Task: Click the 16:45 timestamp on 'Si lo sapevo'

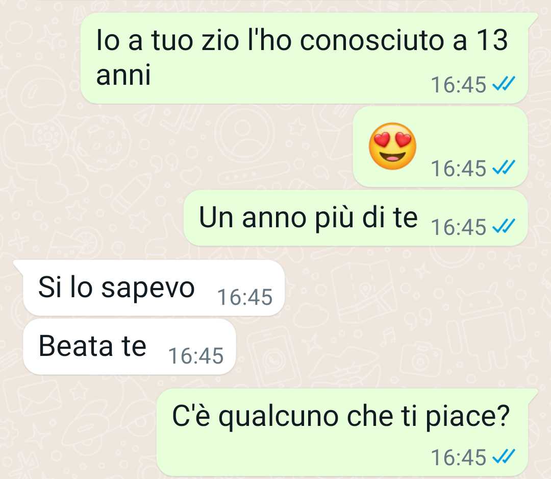Action: point(245,297)
